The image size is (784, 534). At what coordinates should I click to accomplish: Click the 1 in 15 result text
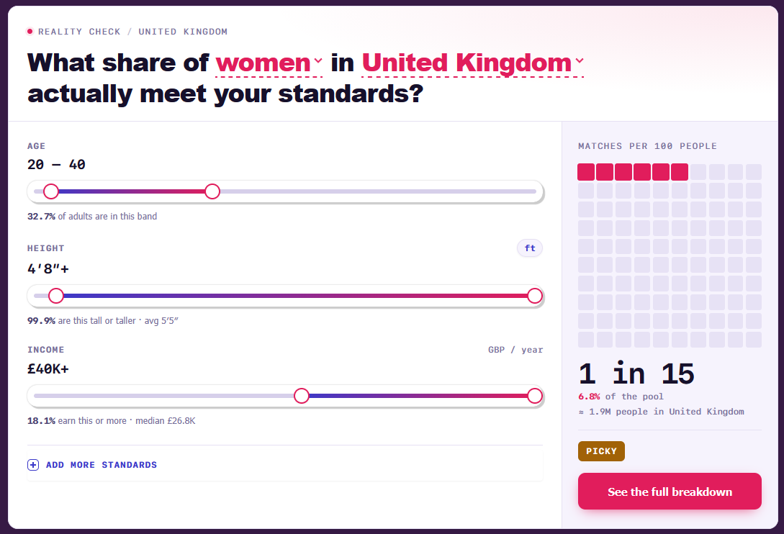click(636, 374)
